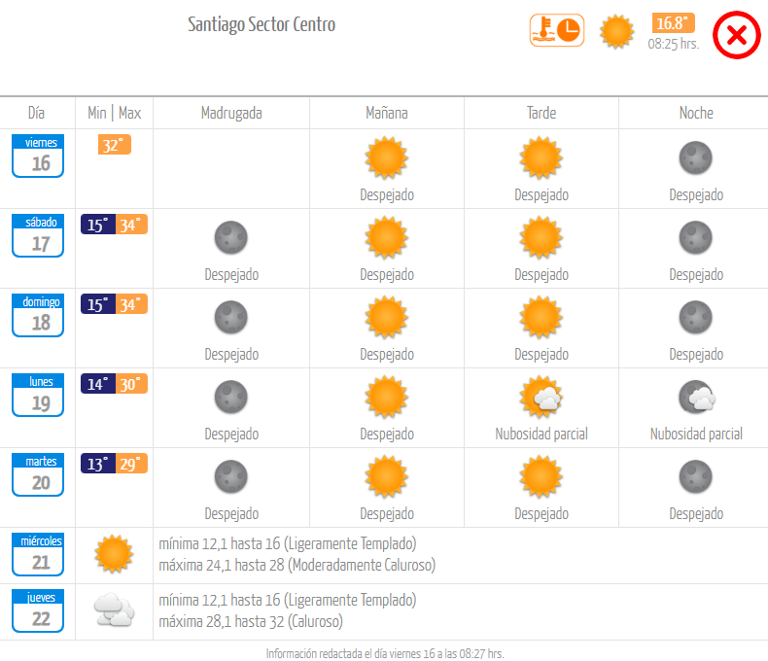Select the sábado 17 calendar tile

38,235
